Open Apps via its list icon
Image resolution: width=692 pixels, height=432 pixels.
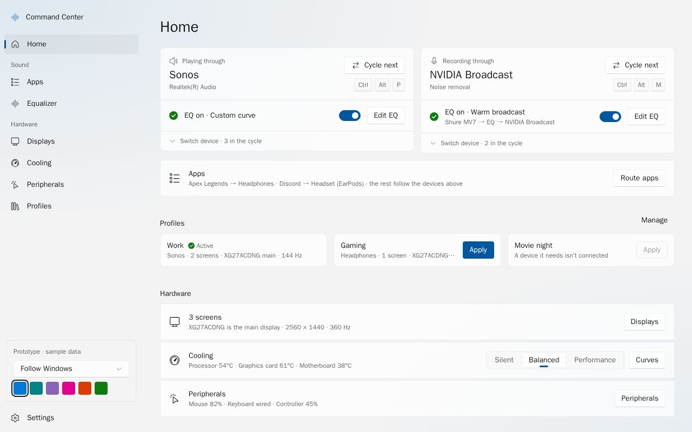click(x=15, y=82)
